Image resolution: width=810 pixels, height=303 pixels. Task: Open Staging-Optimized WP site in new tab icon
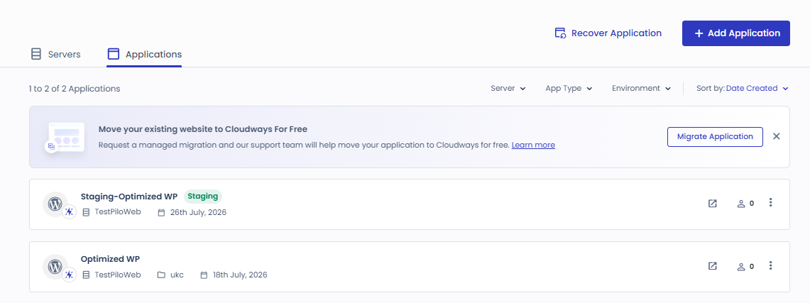[712, 204]
